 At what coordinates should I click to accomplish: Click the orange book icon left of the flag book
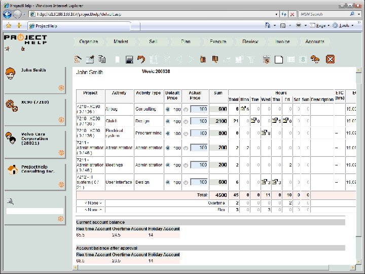(203, 59)
